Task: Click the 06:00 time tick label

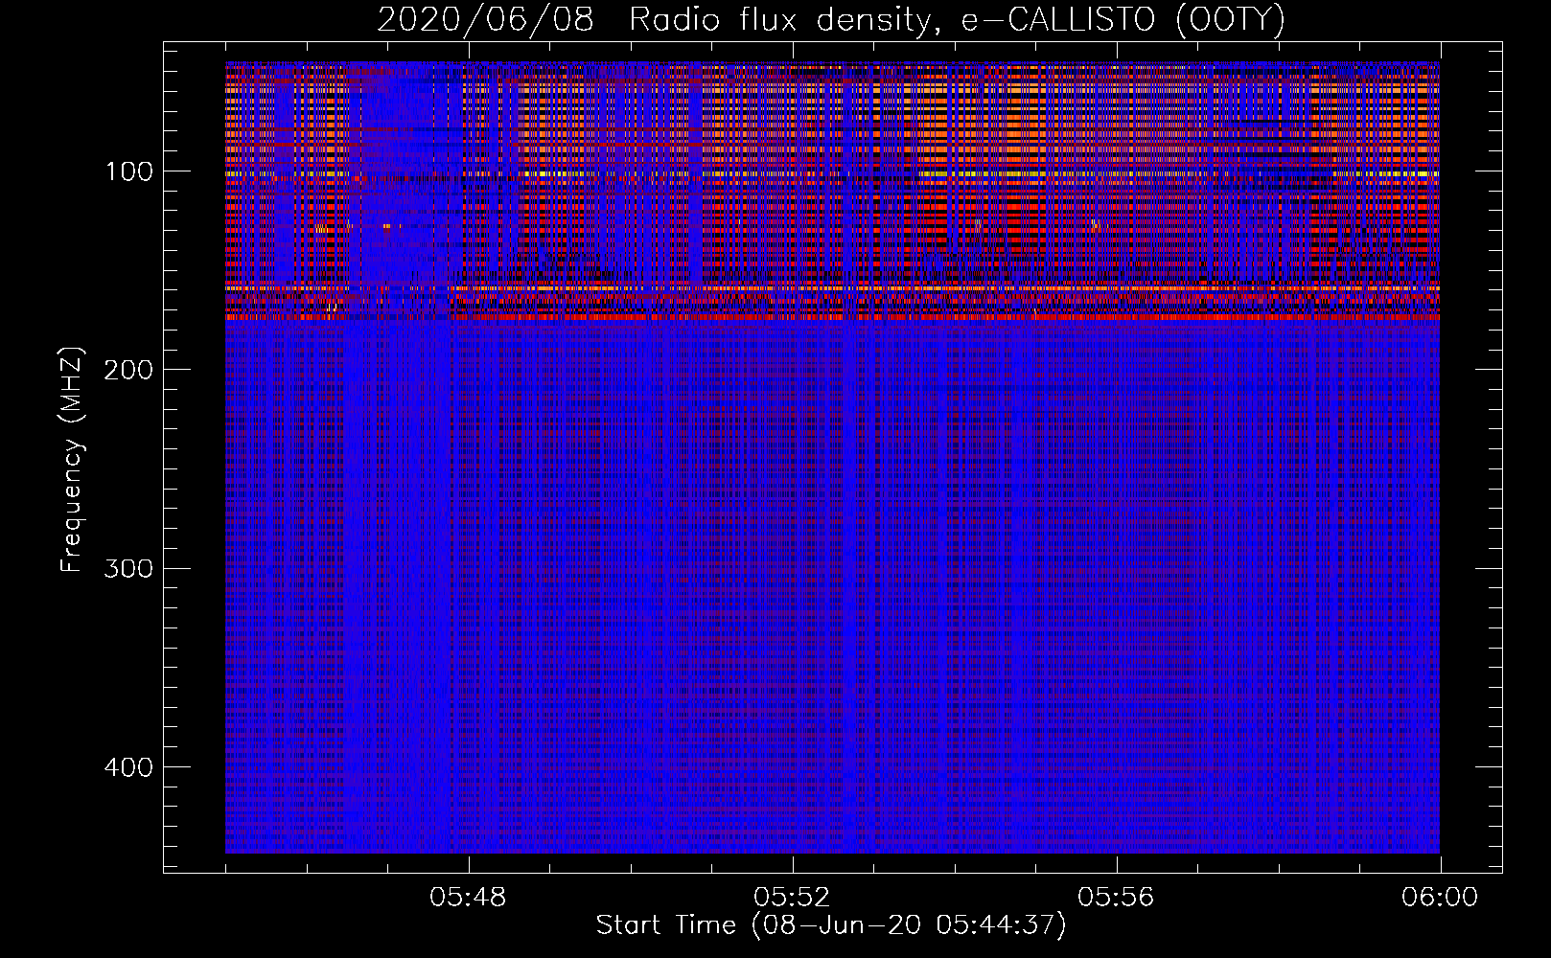Action: [x=1440, y=898]
